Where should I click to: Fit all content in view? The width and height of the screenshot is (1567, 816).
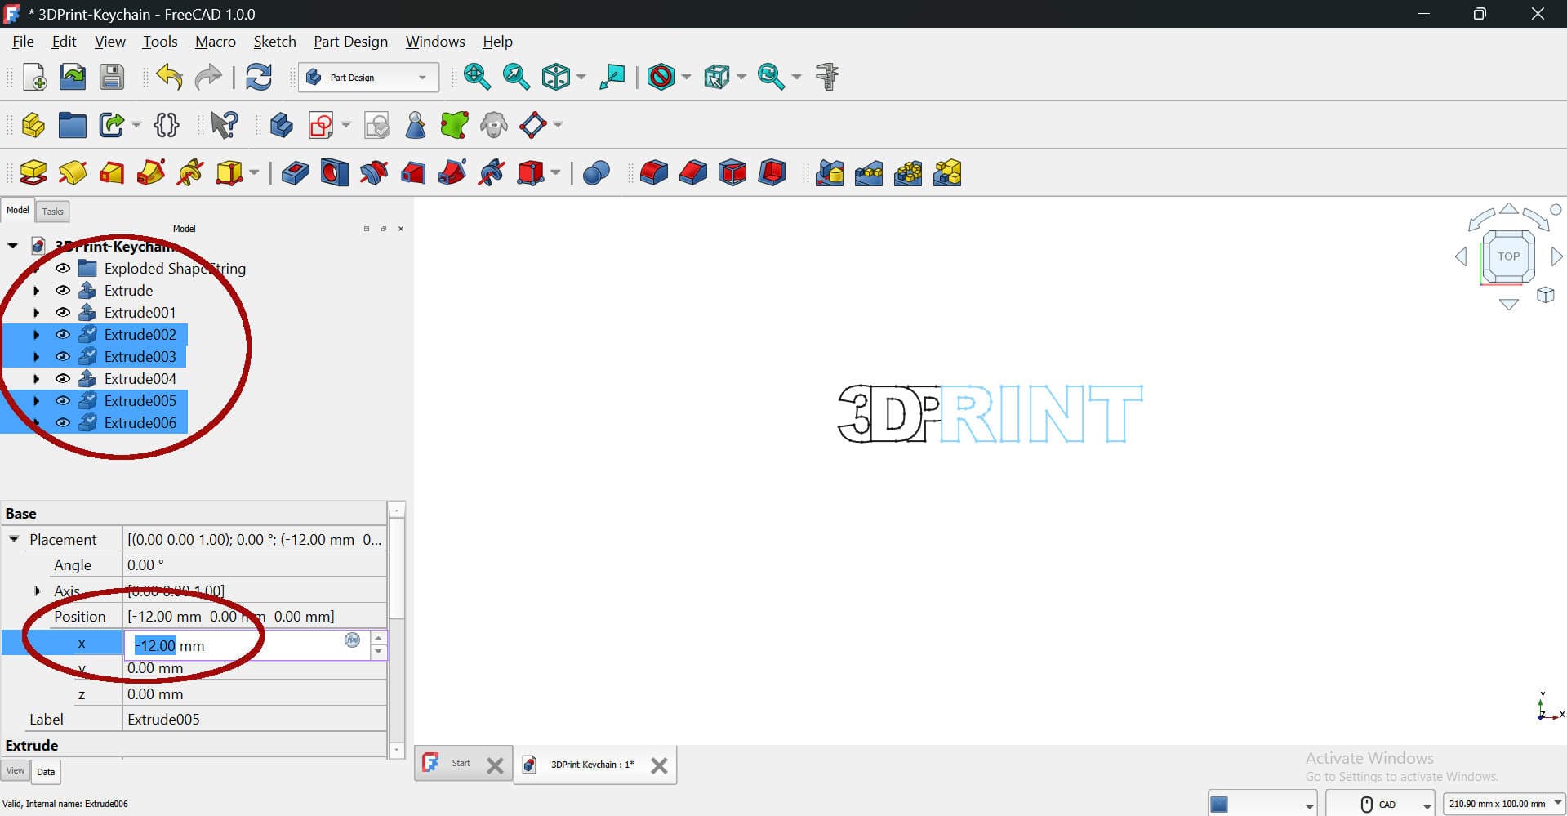(x=477, y=77)
